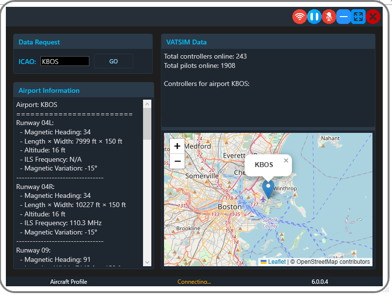Image resolution: width=392 pixels, height=297 pixels.
Task: Zoom out on the map
Action: click(177, 161)
